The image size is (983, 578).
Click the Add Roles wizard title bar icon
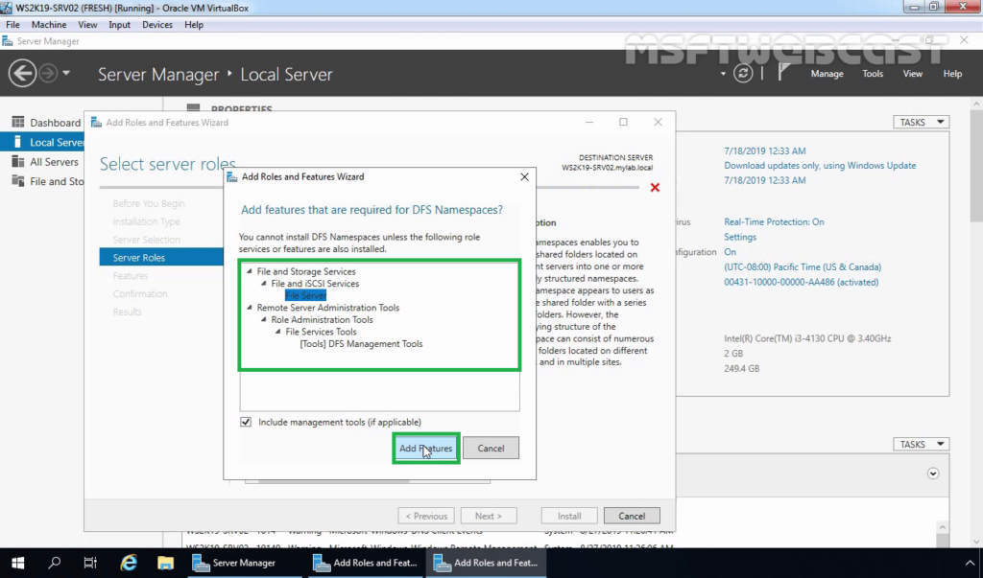click(96, 122)
